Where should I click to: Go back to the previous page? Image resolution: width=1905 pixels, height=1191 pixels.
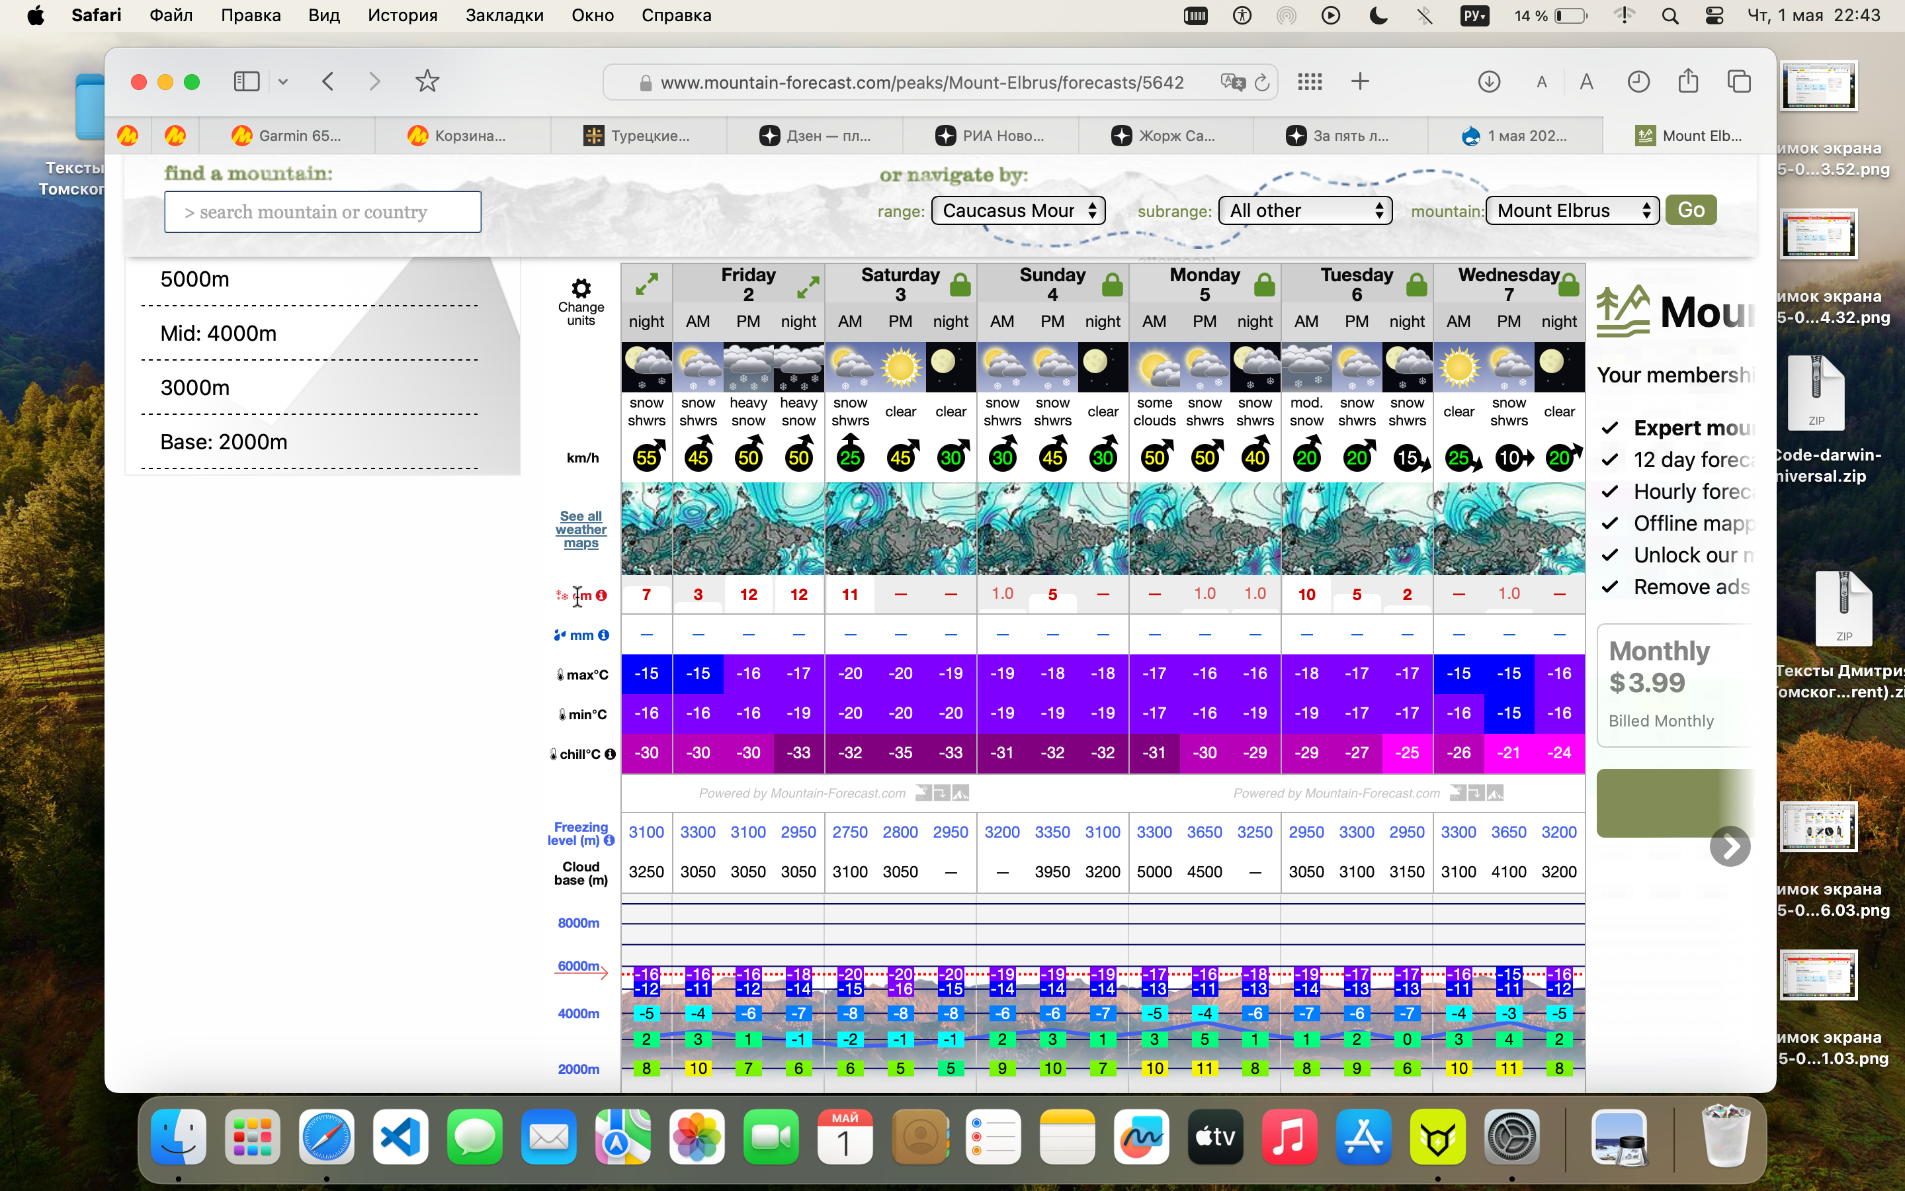pos(328,81)
